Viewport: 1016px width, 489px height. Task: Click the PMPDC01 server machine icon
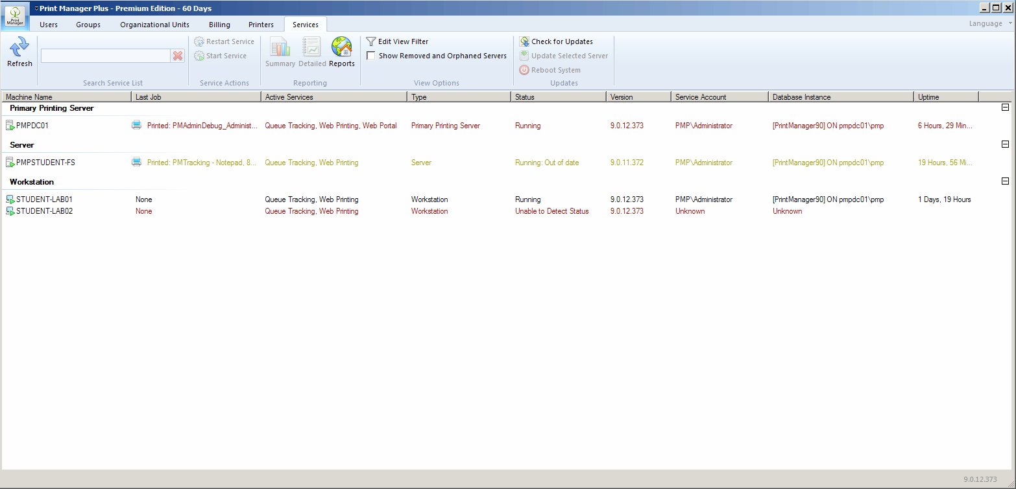(x=10, y=126)
